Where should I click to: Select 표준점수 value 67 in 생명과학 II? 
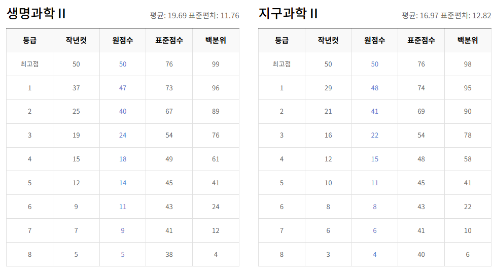point(169,111)
